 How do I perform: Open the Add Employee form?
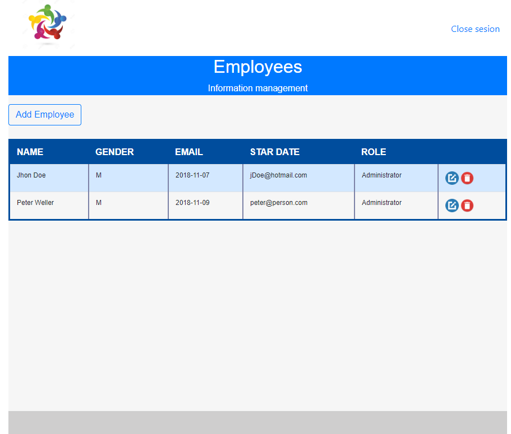tap(45, 114)
